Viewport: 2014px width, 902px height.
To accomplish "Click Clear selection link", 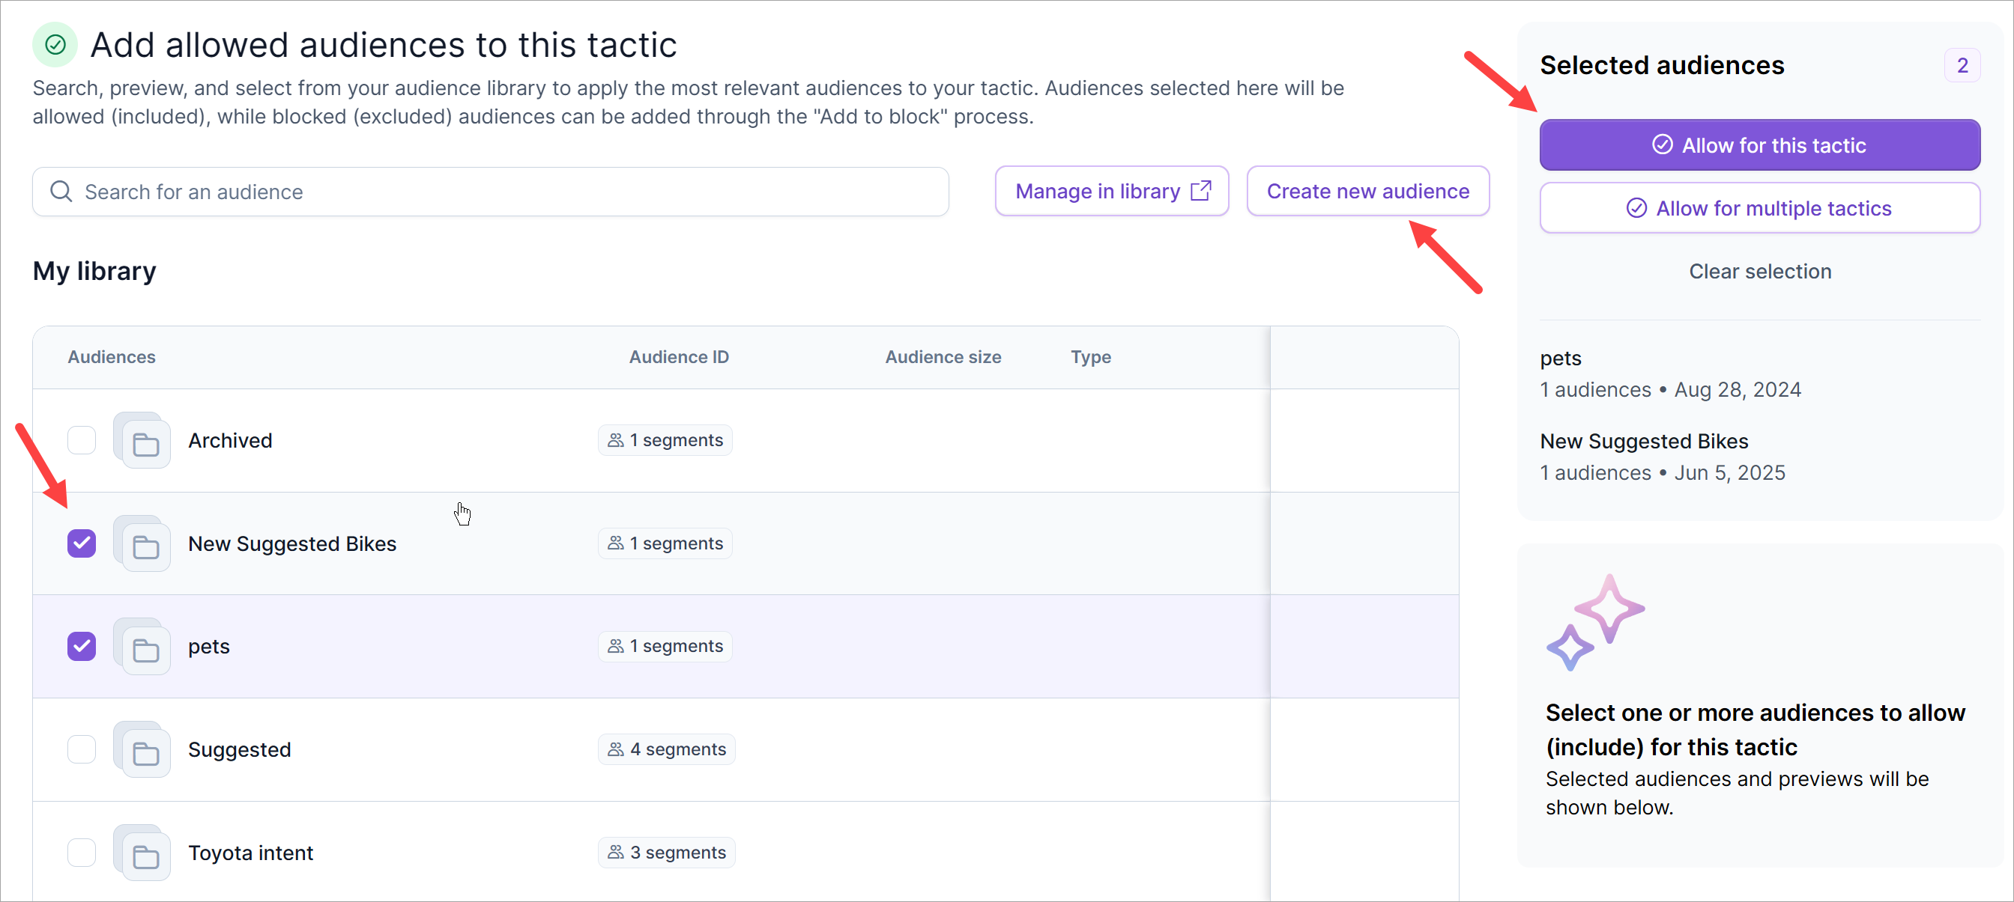I will pyautogui.click(x=1759, y=272).
